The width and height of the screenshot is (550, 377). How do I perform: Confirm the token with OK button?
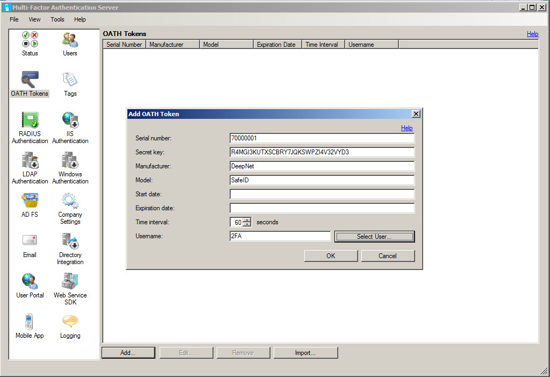coord(331,256)
